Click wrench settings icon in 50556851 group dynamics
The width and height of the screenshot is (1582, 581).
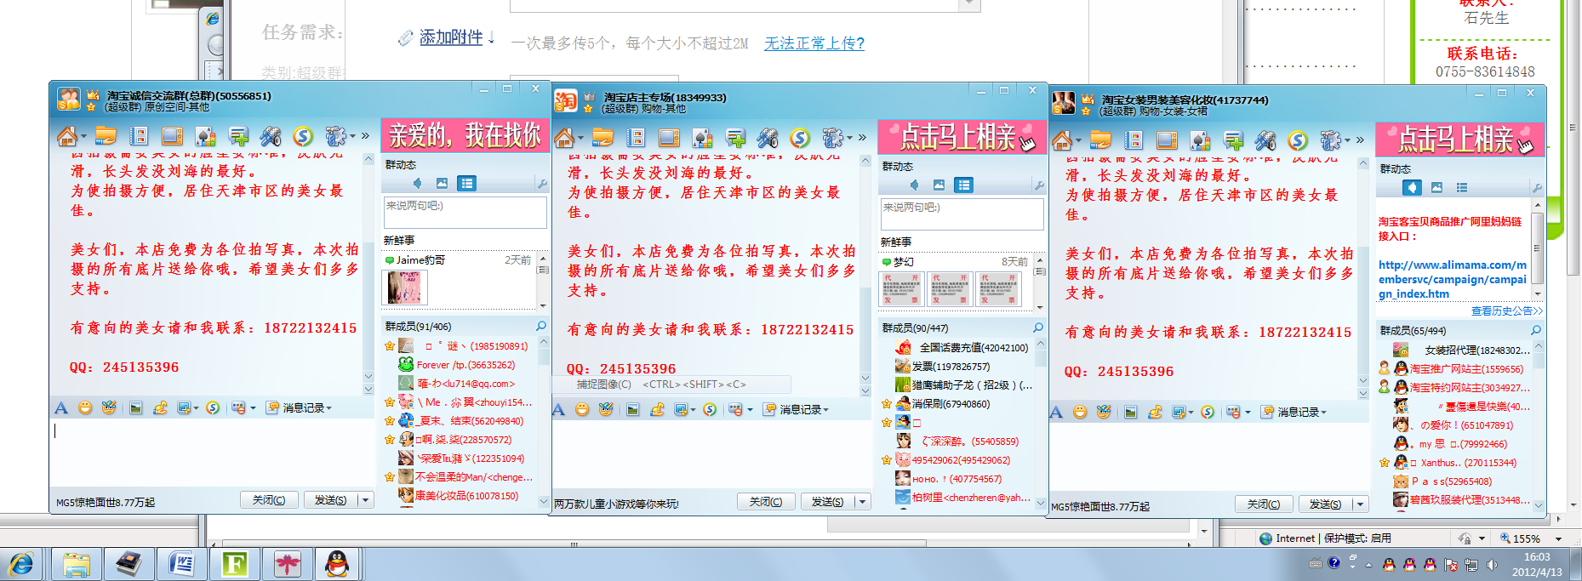(541, 184)
